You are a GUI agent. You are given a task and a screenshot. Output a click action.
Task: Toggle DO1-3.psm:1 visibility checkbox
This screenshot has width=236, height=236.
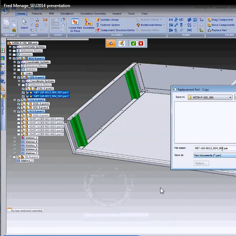coord(19,104)
